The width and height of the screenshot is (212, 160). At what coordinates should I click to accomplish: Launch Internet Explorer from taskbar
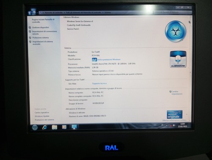[45, 127]
